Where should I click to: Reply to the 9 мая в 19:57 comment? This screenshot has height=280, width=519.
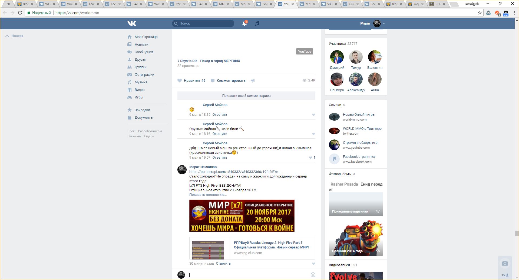(x=220, y=158)
